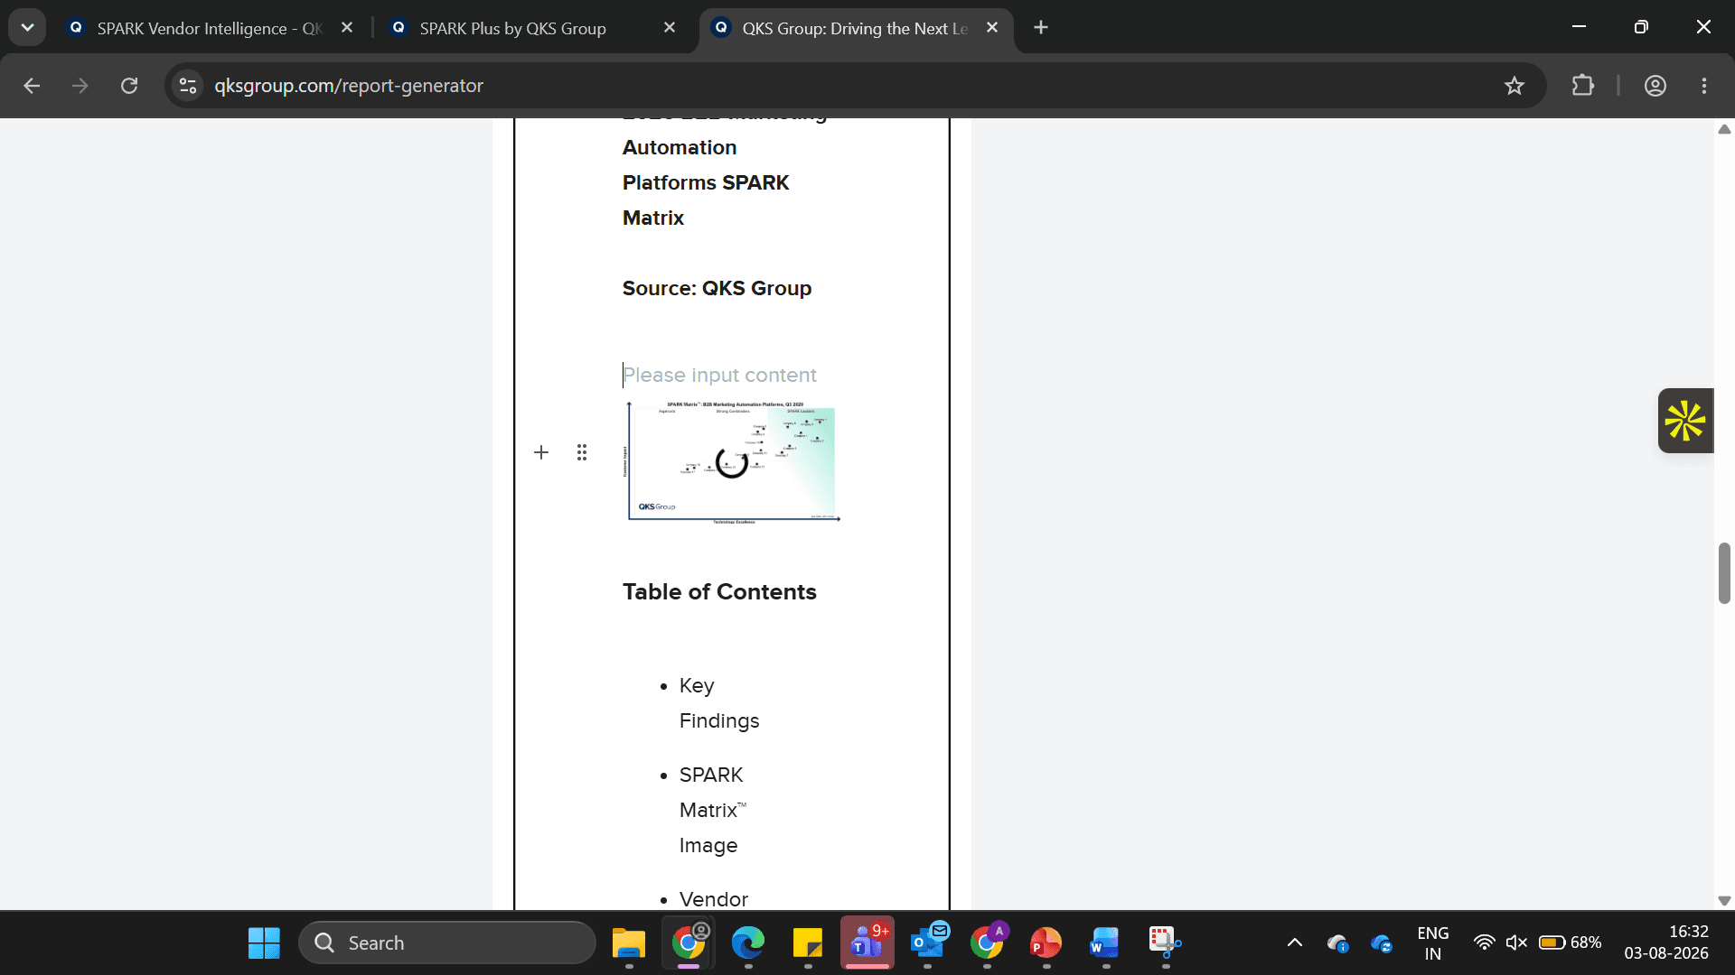Image resolution: width=1735 pixels, height=975 pixels.
Task: Open Microsoft Teams from the taskbar
Action: (x=867, y=943)
